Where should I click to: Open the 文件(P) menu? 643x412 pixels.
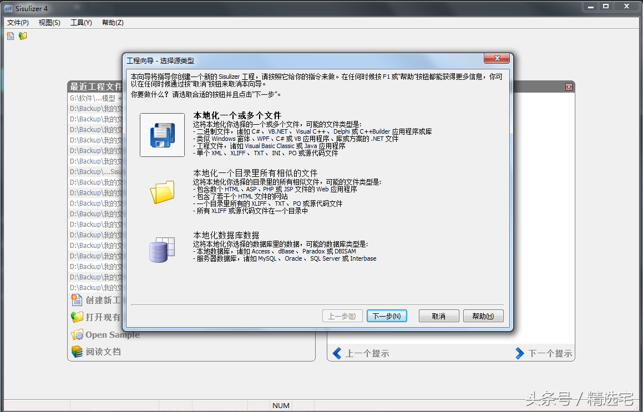(18, 23)
